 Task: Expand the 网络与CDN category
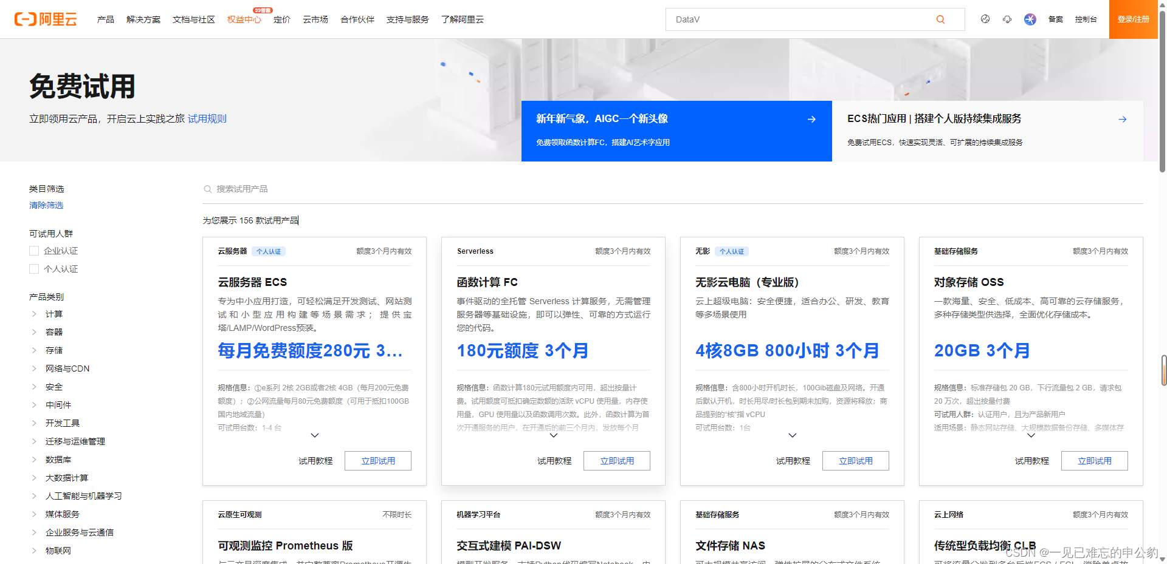point(34,369)
